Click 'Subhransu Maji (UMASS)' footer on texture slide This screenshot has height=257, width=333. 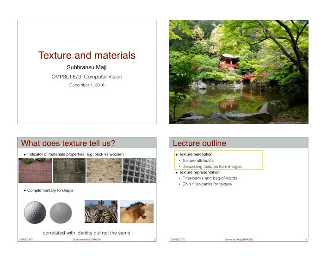(86, 239)
